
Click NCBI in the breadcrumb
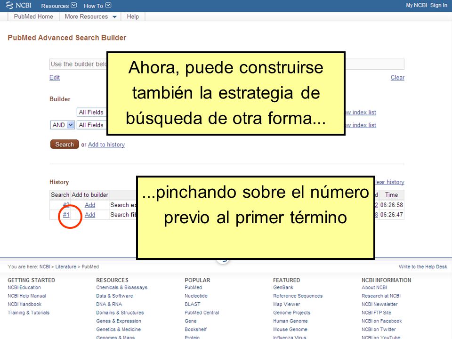tap(45, 266)
